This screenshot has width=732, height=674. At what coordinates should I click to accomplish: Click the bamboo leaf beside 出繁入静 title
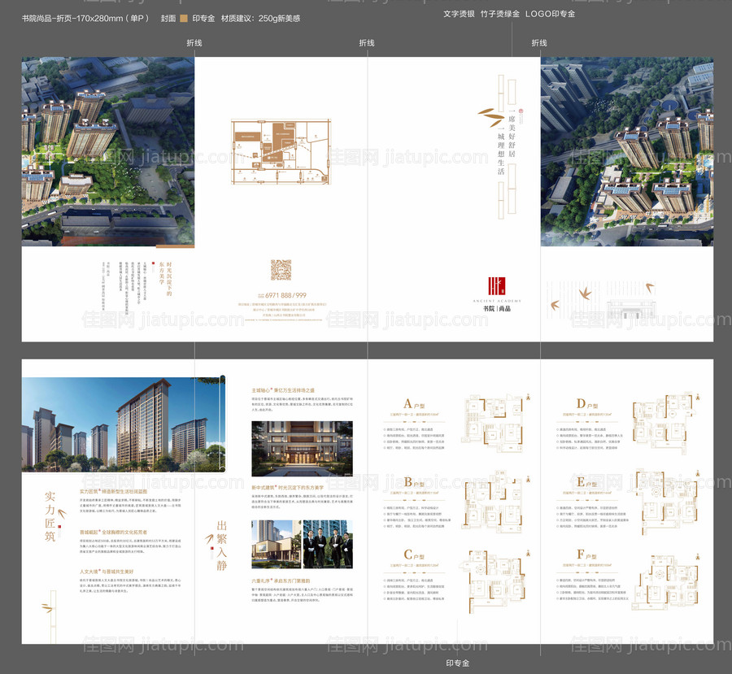pos(211,538)
